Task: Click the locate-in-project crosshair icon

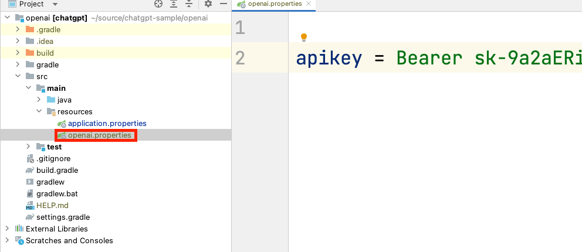Action: (158, 4)
